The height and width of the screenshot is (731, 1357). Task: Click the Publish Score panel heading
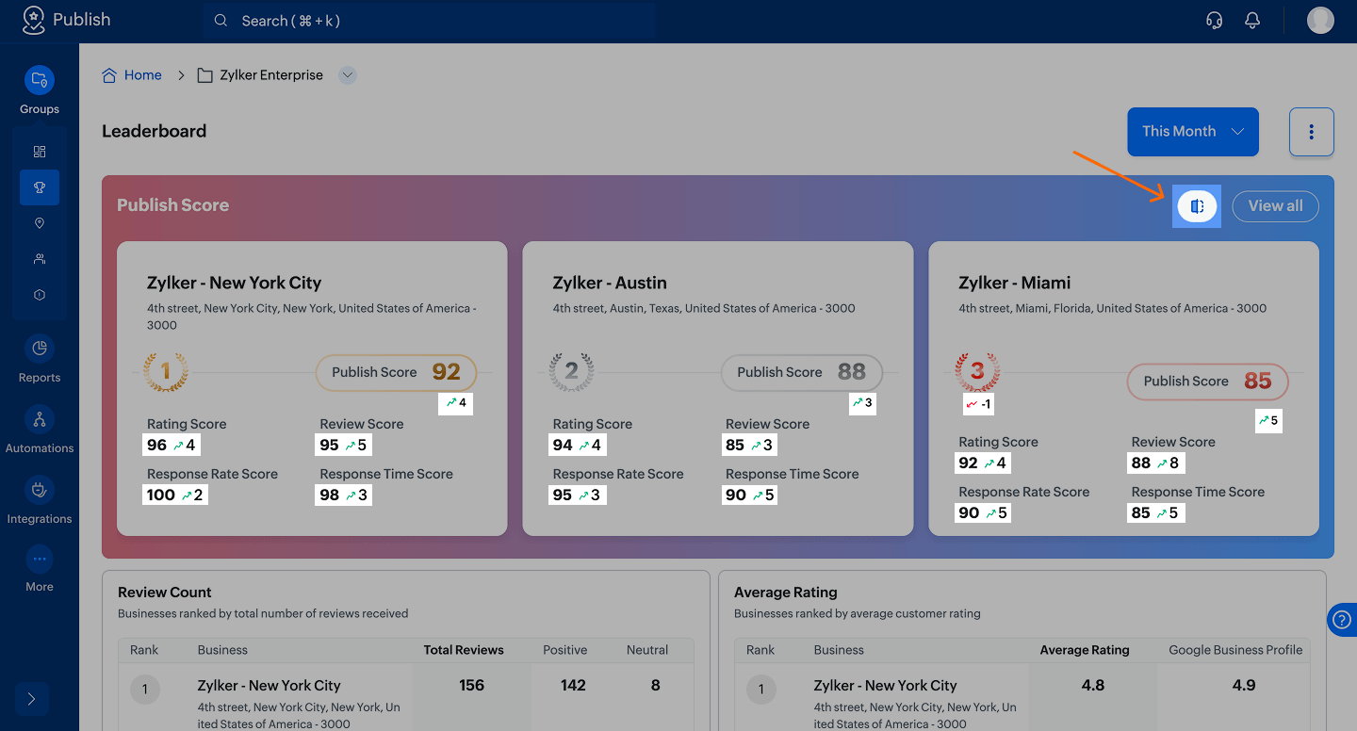point(173,205)
